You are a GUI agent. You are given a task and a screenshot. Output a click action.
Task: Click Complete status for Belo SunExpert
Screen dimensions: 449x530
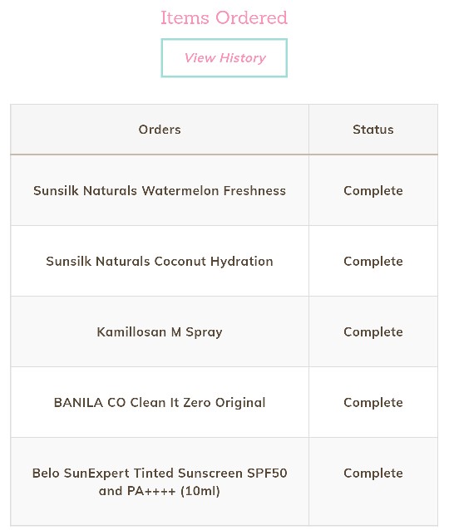[x=373, y=474]
